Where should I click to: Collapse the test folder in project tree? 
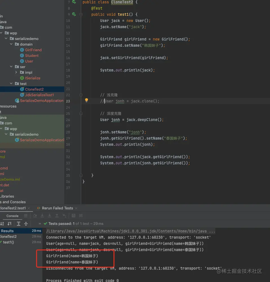[x=11, y=84]
